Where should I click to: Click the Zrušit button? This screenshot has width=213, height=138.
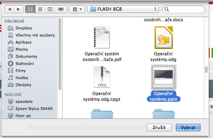[159, 127]
